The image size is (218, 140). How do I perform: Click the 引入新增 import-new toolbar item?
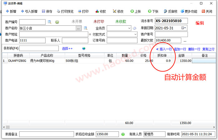29,12
